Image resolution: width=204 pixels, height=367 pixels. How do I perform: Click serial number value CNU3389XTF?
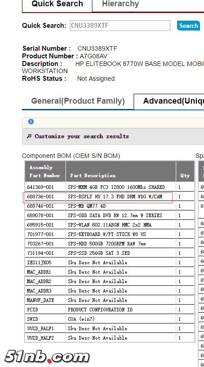(97, 48)
